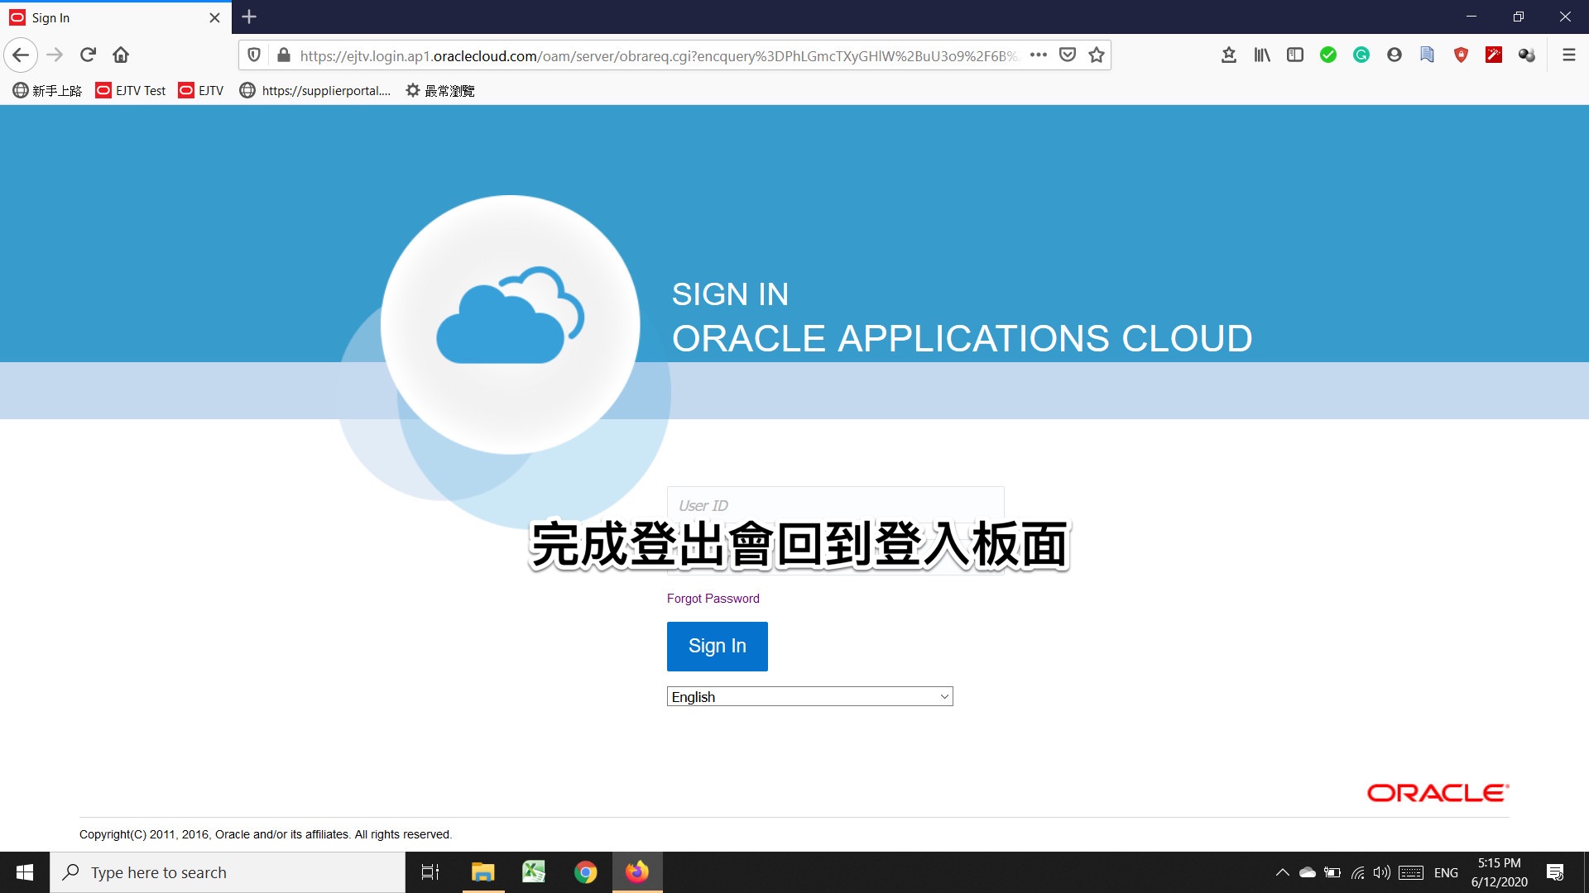This screenshot has width=1589, height=893.
Task: Click the red pen extension icon
Action: pyautogui.click(x=1494, y=55)
